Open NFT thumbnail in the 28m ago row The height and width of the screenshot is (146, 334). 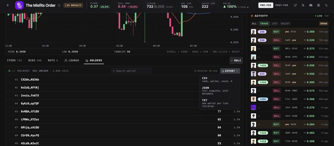coord(253,74)
